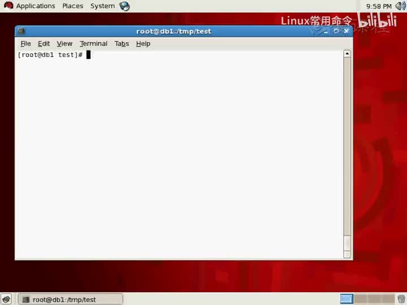The height and width of the screenshot is (305, 407).
Task: Open the Tabs menu
Action: 122,43
